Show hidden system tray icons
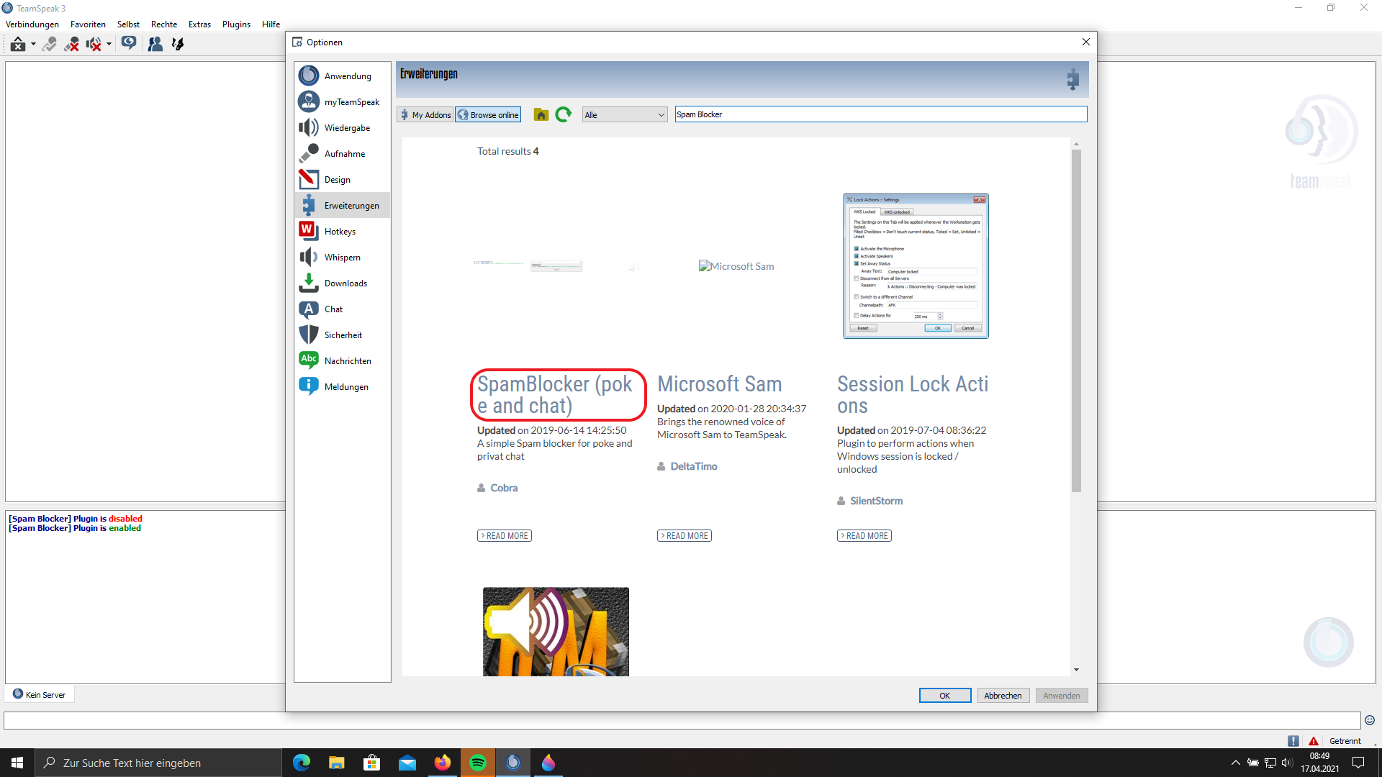1382x777 pixels. [1235, 763]
